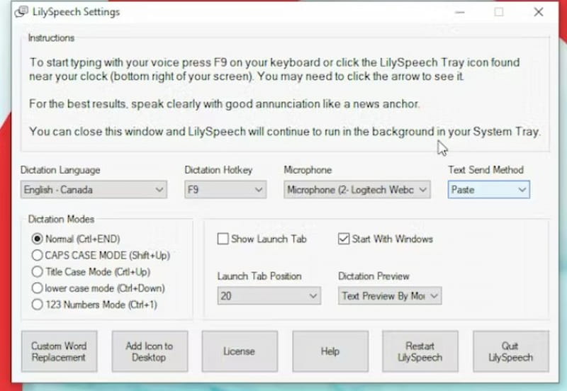Open the Launch Tab Position dropdown
Viewport: 567px width, 391px height.
click(x=269, y=296)
